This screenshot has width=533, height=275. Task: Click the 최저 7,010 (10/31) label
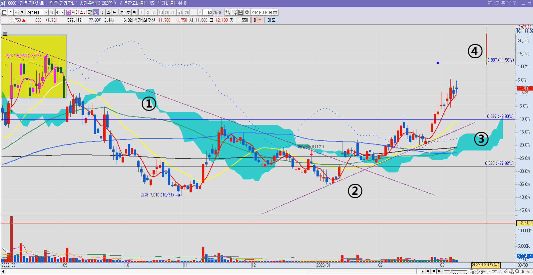click(x=157, y=195)
